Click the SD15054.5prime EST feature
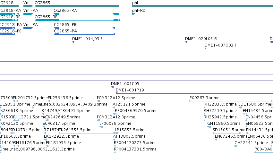Viewport: 273px width, 154px height. tap(227, 133)
